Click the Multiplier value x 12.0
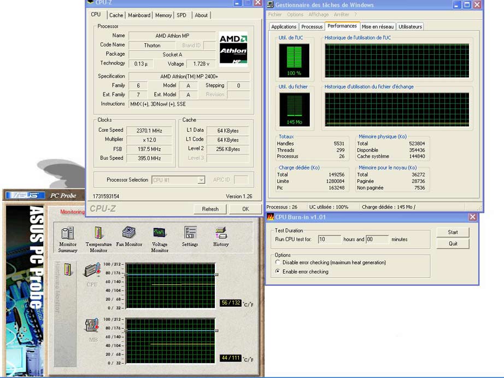 pos(149,140)
